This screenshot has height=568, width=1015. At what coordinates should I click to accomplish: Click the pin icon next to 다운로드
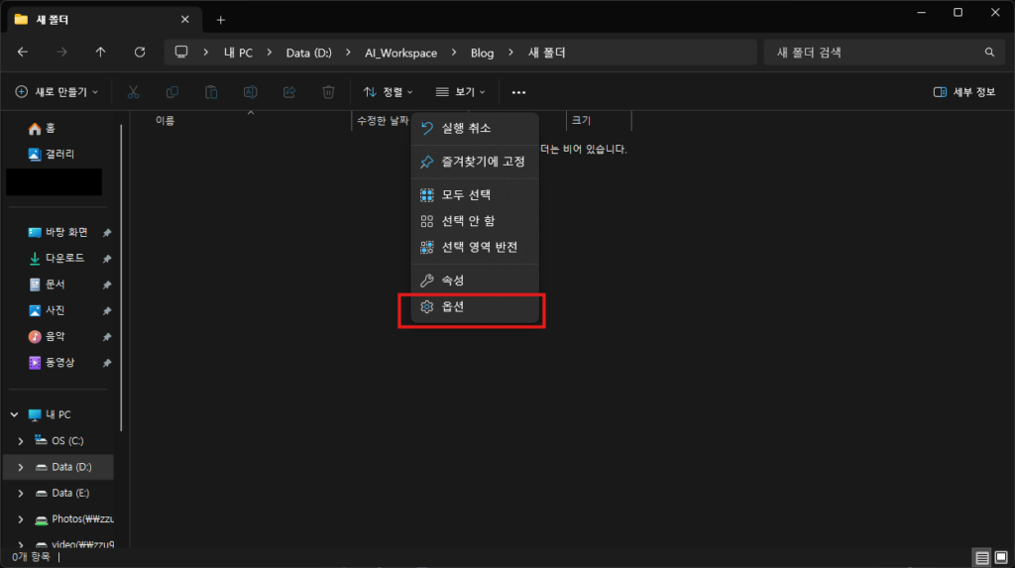[x=107, y=259]
